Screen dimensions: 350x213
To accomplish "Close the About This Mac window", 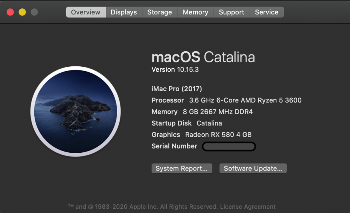I will click(10, 12).
